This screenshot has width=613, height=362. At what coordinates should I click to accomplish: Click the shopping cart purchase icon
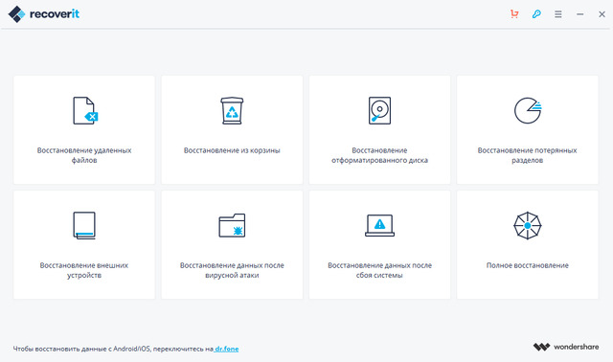[x=514, y=14]
